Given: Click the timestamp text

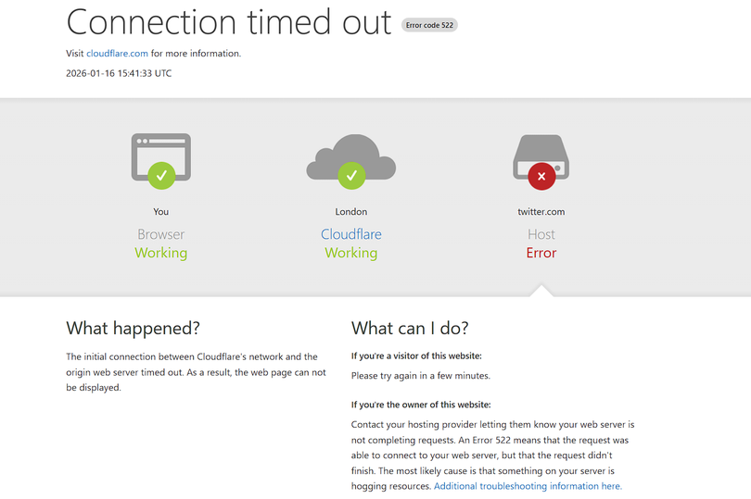Looking at the screenshot, I should [x=119, y=73].
